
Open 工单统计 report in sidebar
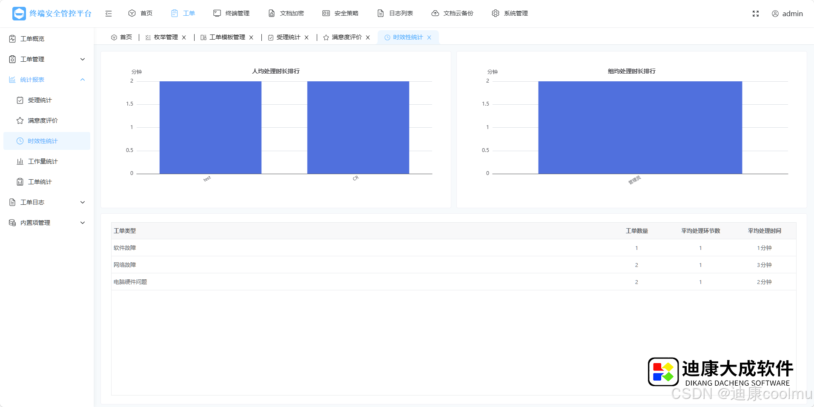pyautogui.click(x=47, y=182)
